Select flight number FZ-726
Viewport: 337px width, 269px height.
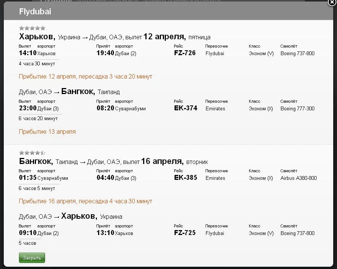point(185,53)
